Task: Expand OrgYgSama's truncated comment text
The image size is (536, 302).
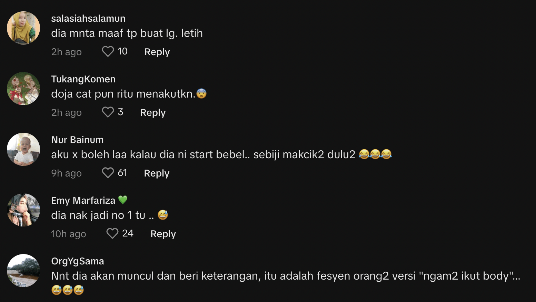Action: [516, 276]
